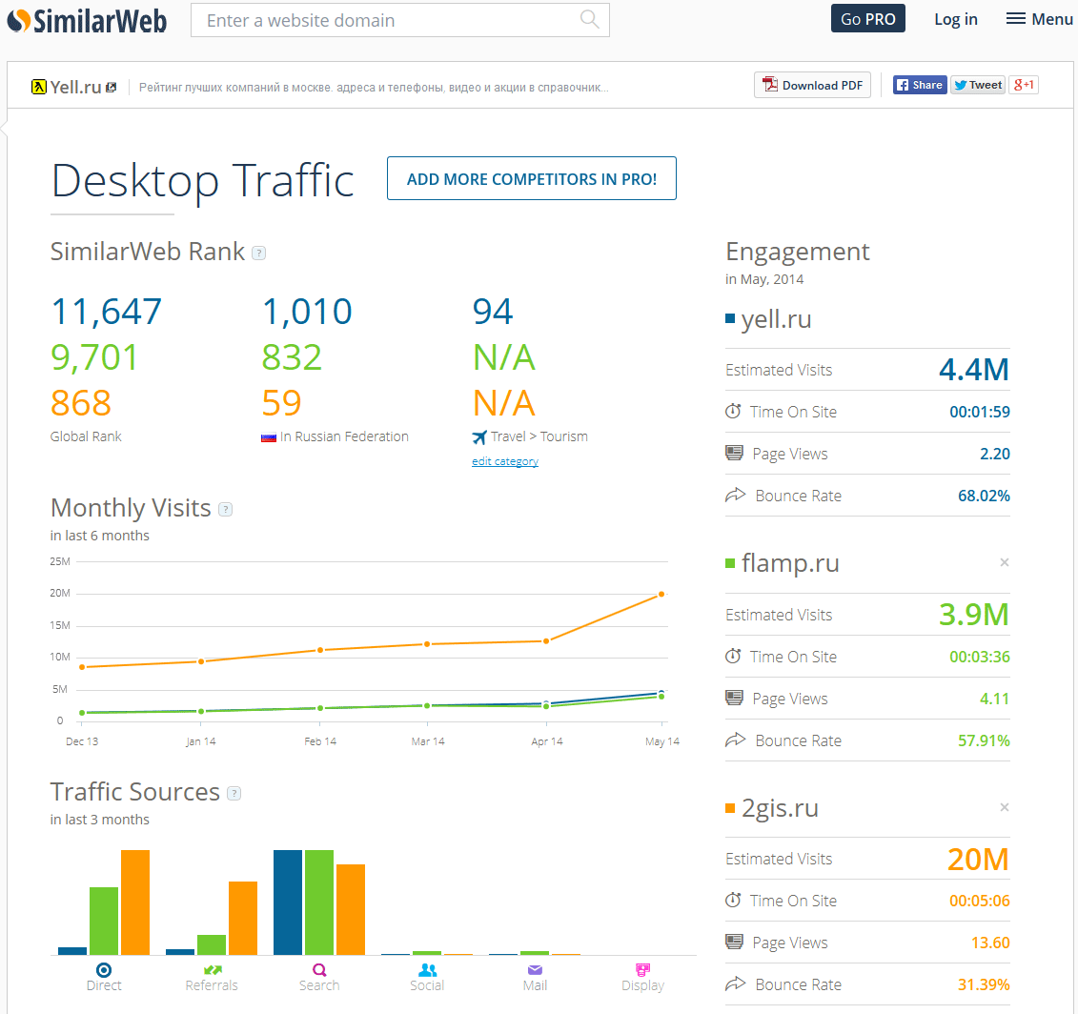This screenshot has width=1078, height=1014.
Task: Focus the website domain search field
Action: 400,20
